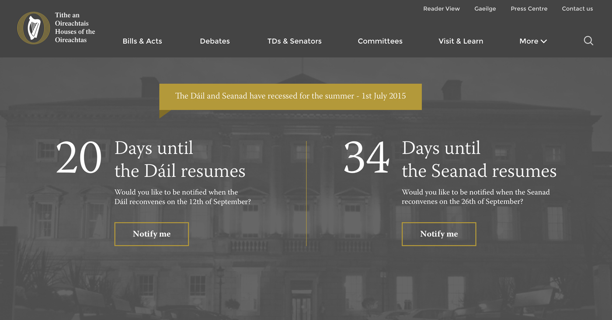Click the Dáil reconvening notification text
The image size is (612, 320).
[x=182, y=196]
